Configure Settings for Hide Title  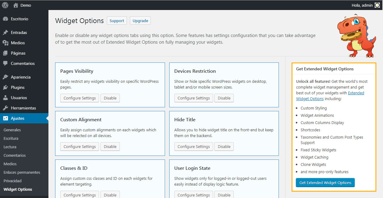(194, 146)
